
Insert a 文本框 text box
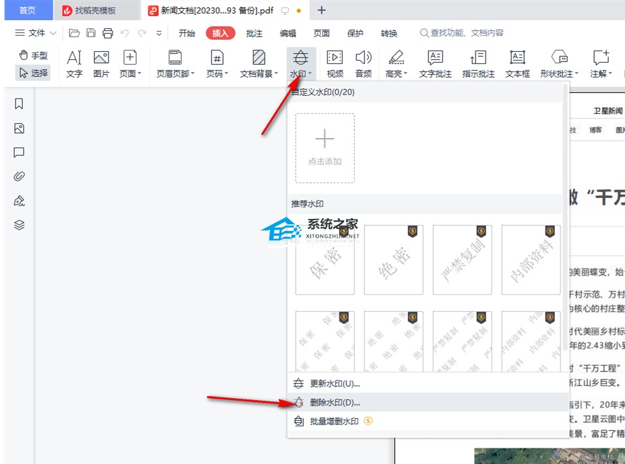517,64
